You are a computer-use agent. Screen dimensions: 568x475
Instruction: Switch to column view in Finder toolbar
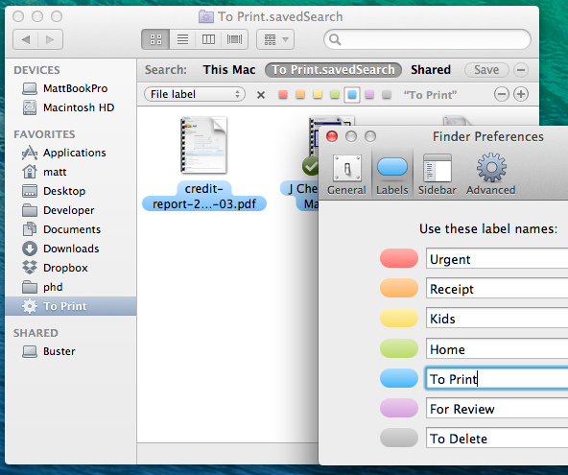(208, 39)
